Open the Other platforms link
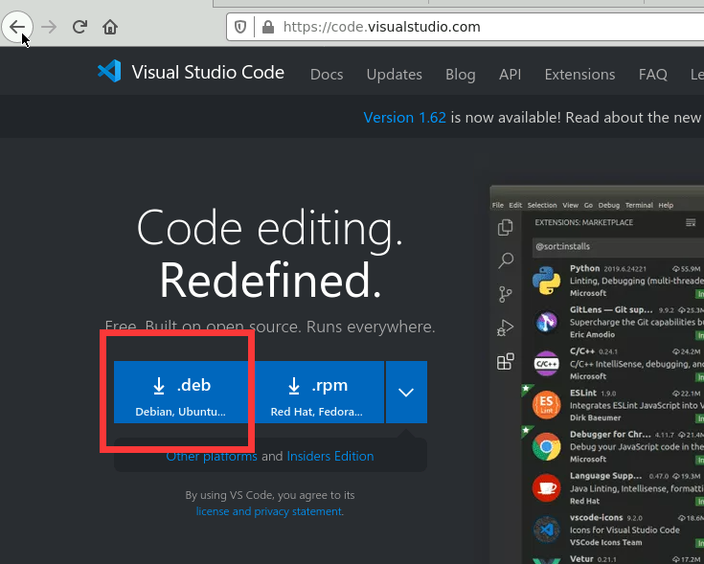The width and height of the screenshot is (704, 564). point(212,457)
